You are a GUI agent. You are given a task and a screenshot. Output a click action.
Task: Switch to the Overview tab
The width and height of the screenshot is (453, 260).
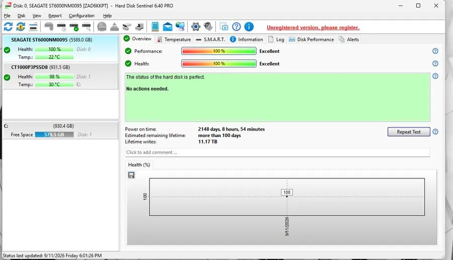(138, 39)
